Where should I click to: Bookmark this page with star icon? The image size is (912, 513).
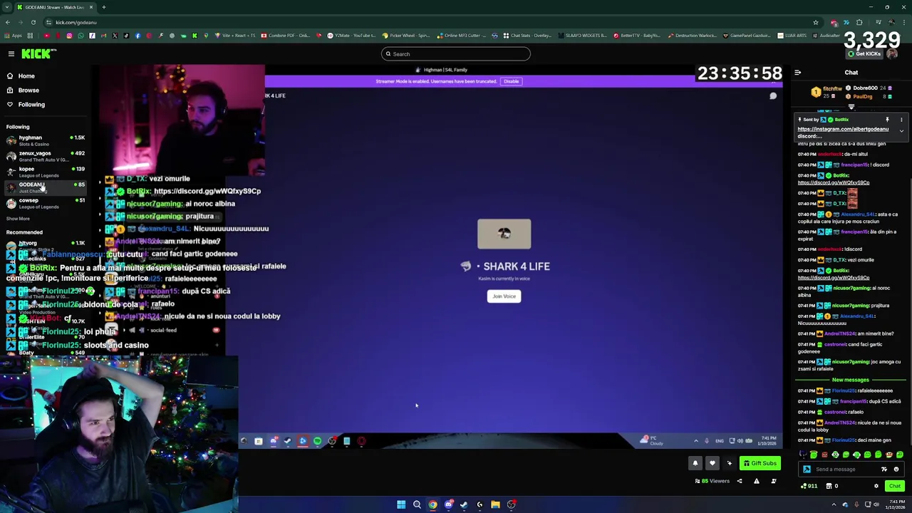pos(816,22)
